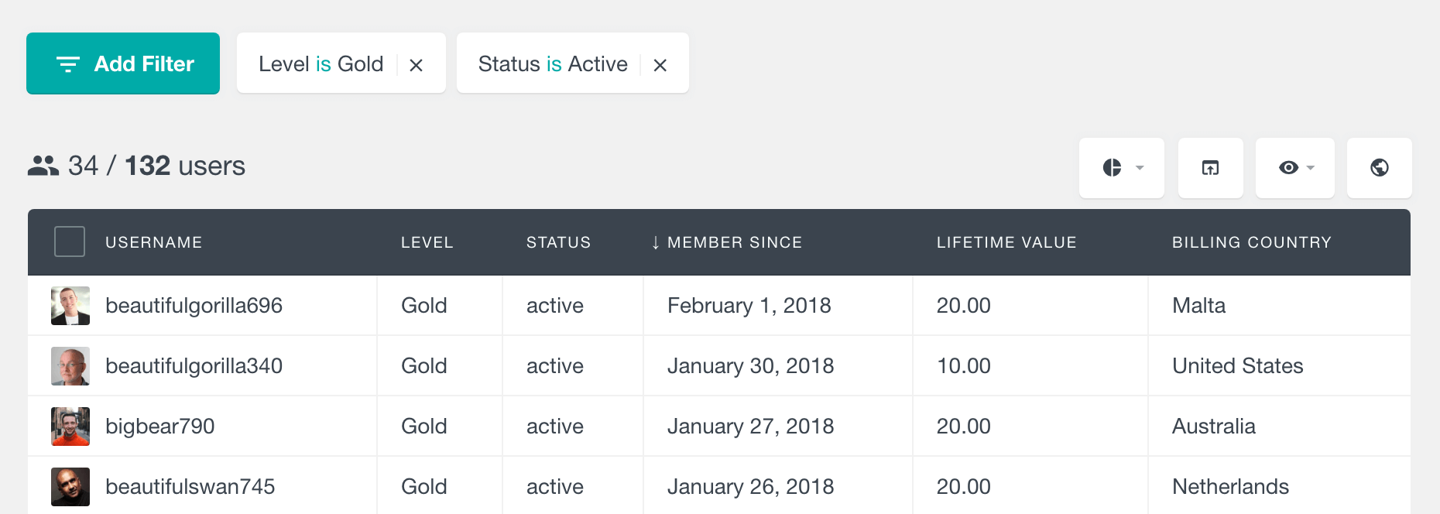Click the Add Filter button
This screenshot has height=514, width=1440.
click(123, 63)
